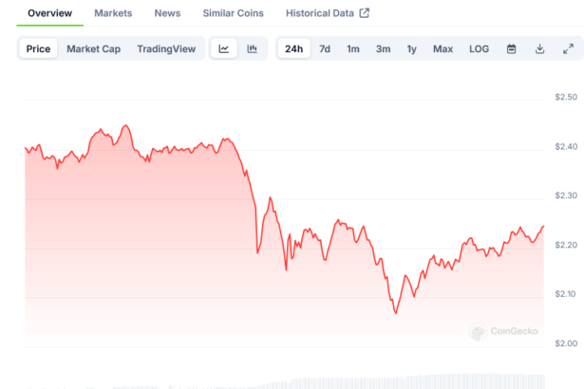This screenshot has width=584, height=389.
Task: Show the 1y price range
Action: pos(411,49)
